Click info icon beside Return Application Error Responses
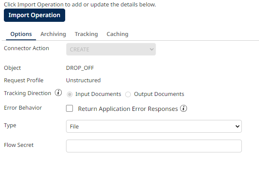The height and width of the screenshot is (170, 259). [x=184, y=108]
